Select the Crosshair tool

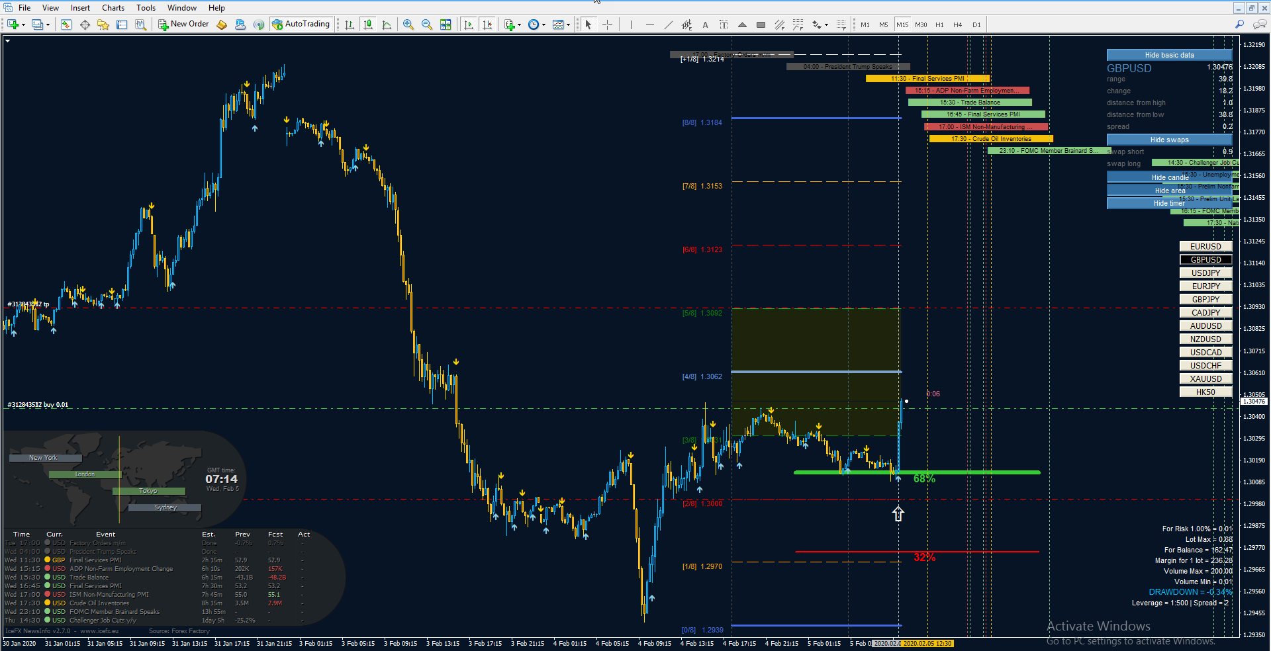(x=607, y=24)
